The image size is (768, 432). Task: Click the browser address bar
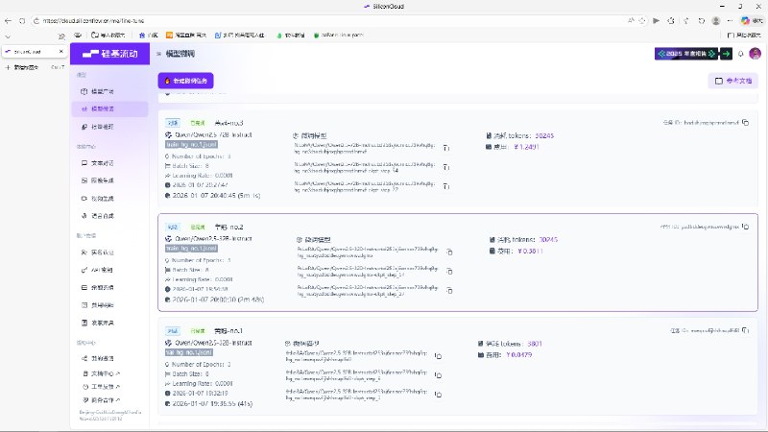288,19
